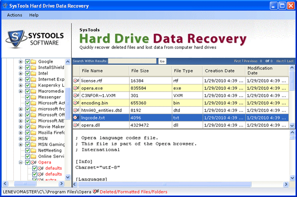297x197 pixels.
Task: Click the Online Services folder icon
Action: (33, 157)
